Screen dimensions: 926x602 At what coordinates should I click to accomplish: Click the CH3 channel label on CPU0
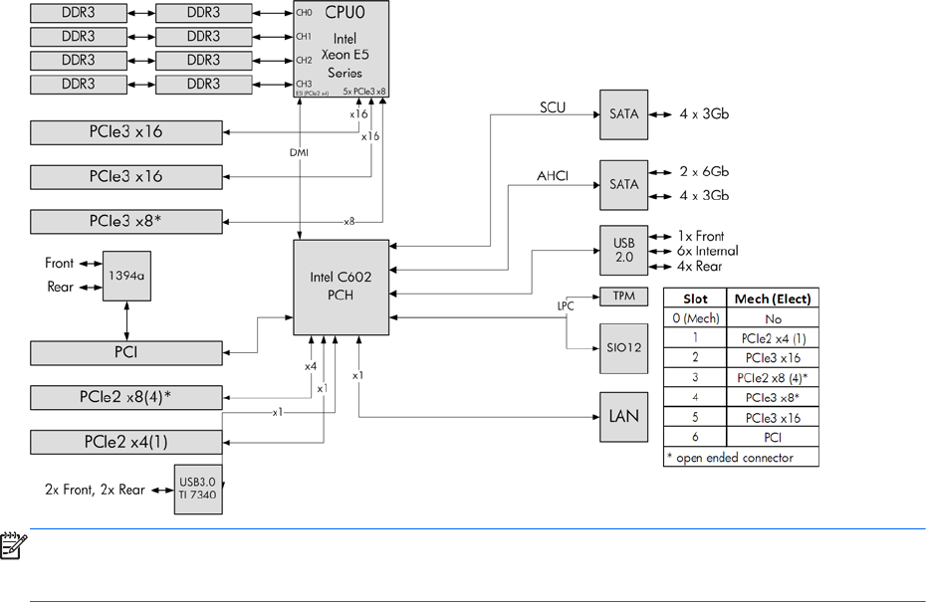click(x=304, y=84)
